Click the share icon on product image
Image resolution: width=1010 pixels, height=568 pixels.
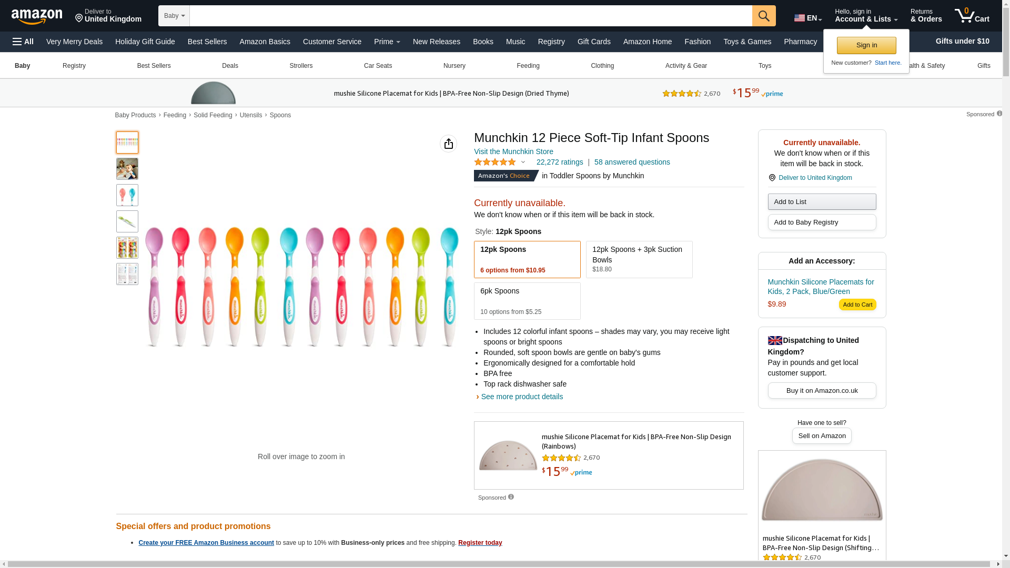(x=449, y=144)
